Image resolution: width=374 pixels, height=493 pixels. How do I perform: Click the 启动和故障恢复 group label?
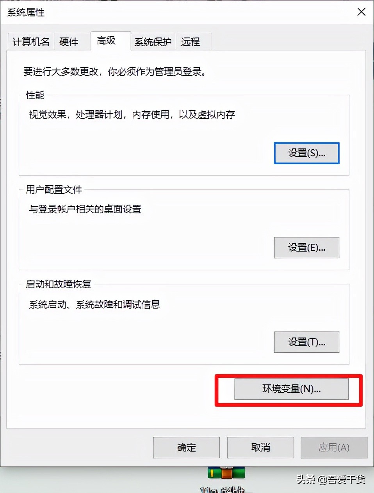59,284
